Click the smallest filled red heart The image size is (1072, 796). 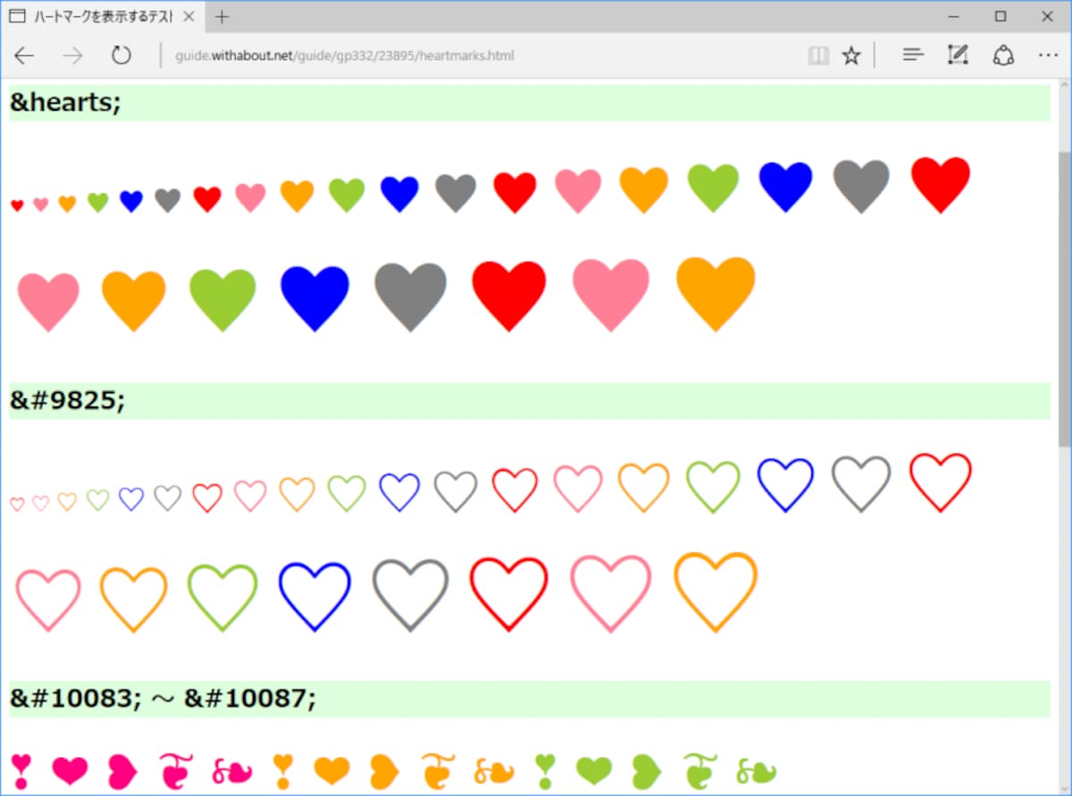coord(17,205)
